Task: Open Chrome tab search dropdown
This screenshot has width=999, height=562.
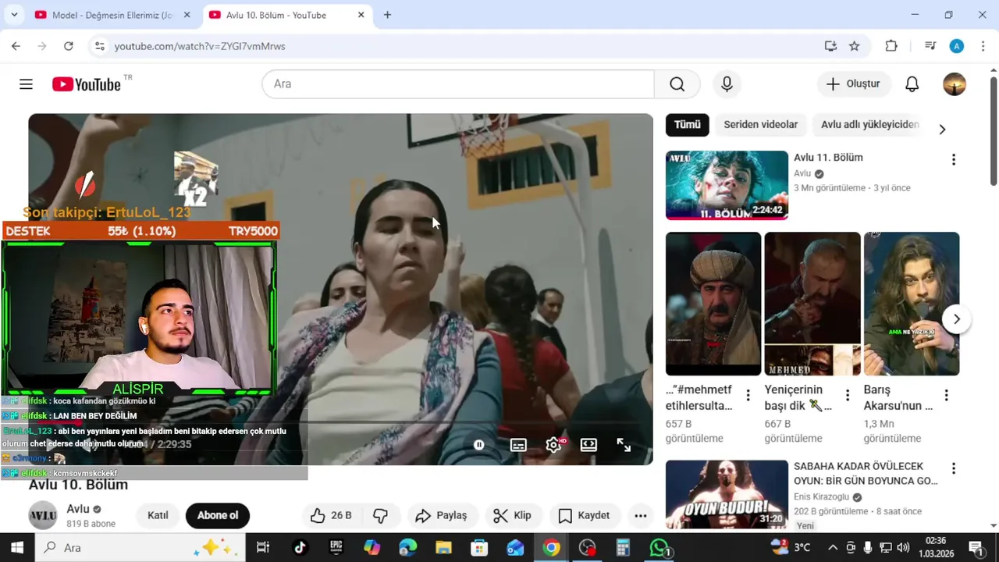Action: click(x=14, y=15)
